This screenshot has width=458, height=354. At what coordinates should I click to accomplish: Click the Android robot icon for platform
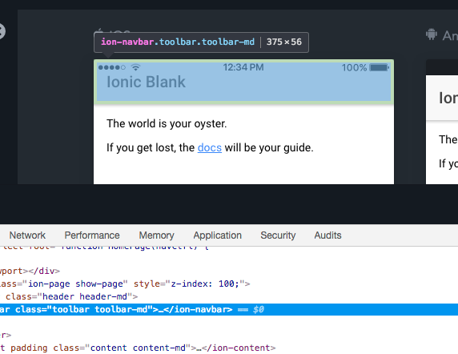click(x=431, y=34)
